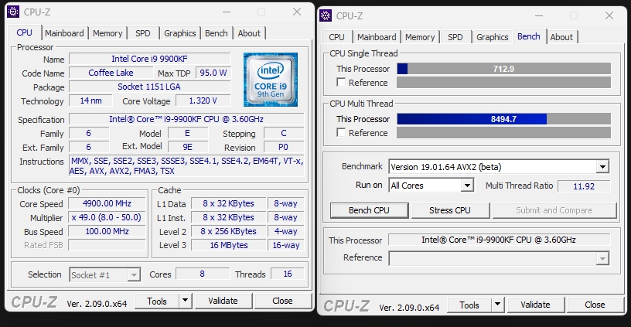Click the Technology value 14 nm
This screenshot has width=631, height=327.
(x=90, y=100)
